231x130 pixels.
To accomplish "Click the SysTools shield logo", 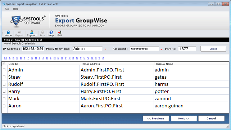I will coord(16,21).
